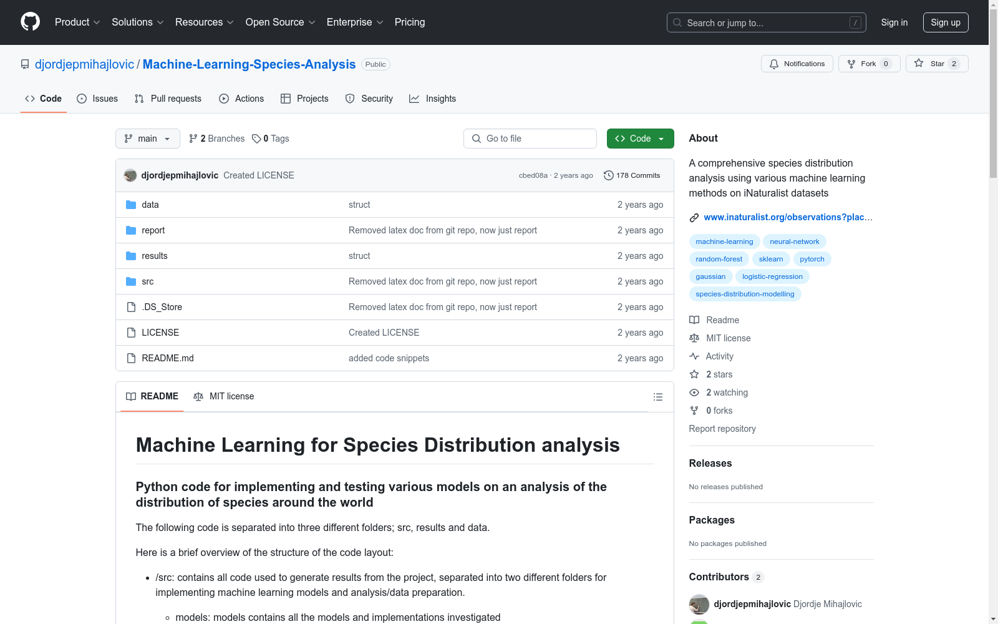
Task: Click the branches icon beside 2 Branches
Action: click(193, 139)
